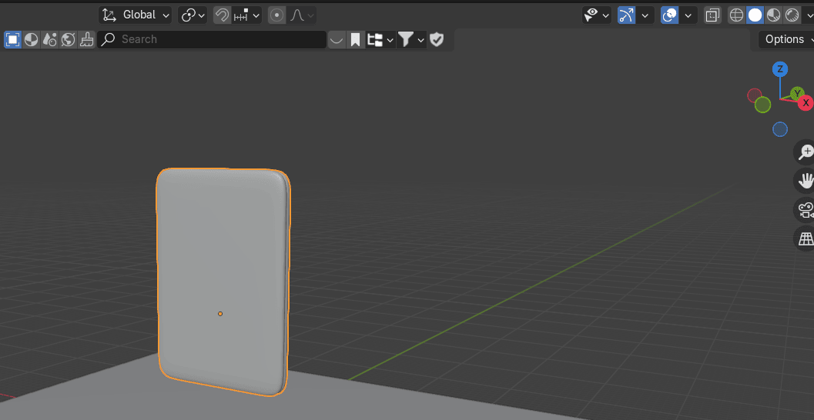This screenshot has width=814, height=420.
Task: Click the zoom view magnifier icon
Action: (x=806, y=152)
